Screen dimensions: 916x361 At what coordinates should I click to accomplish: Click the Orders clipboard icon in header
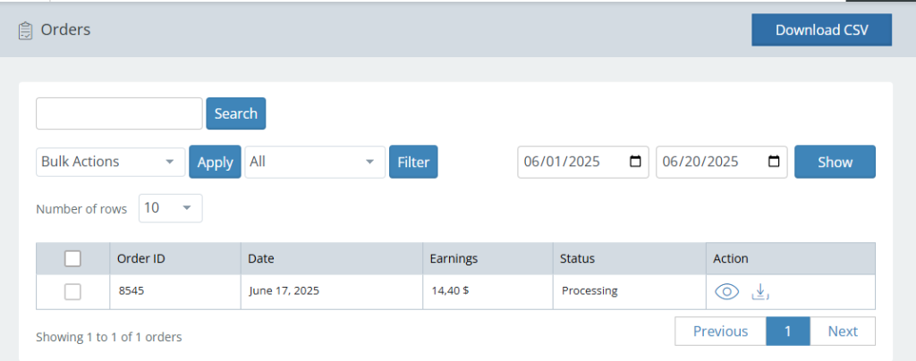tap(26, 30)
